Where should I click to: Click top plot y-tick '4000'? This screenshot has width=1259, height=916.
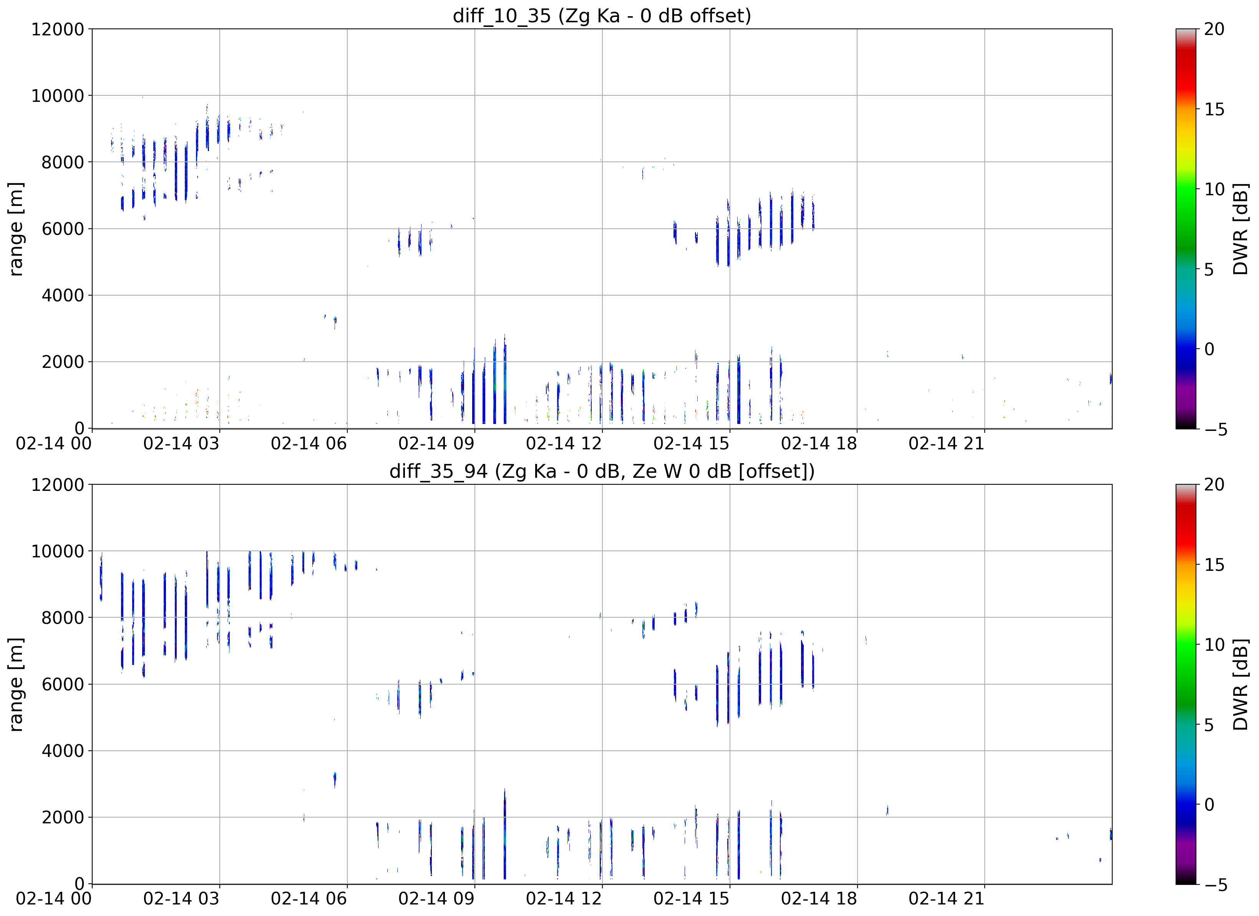pyautogui.click(x=63, y=296)
